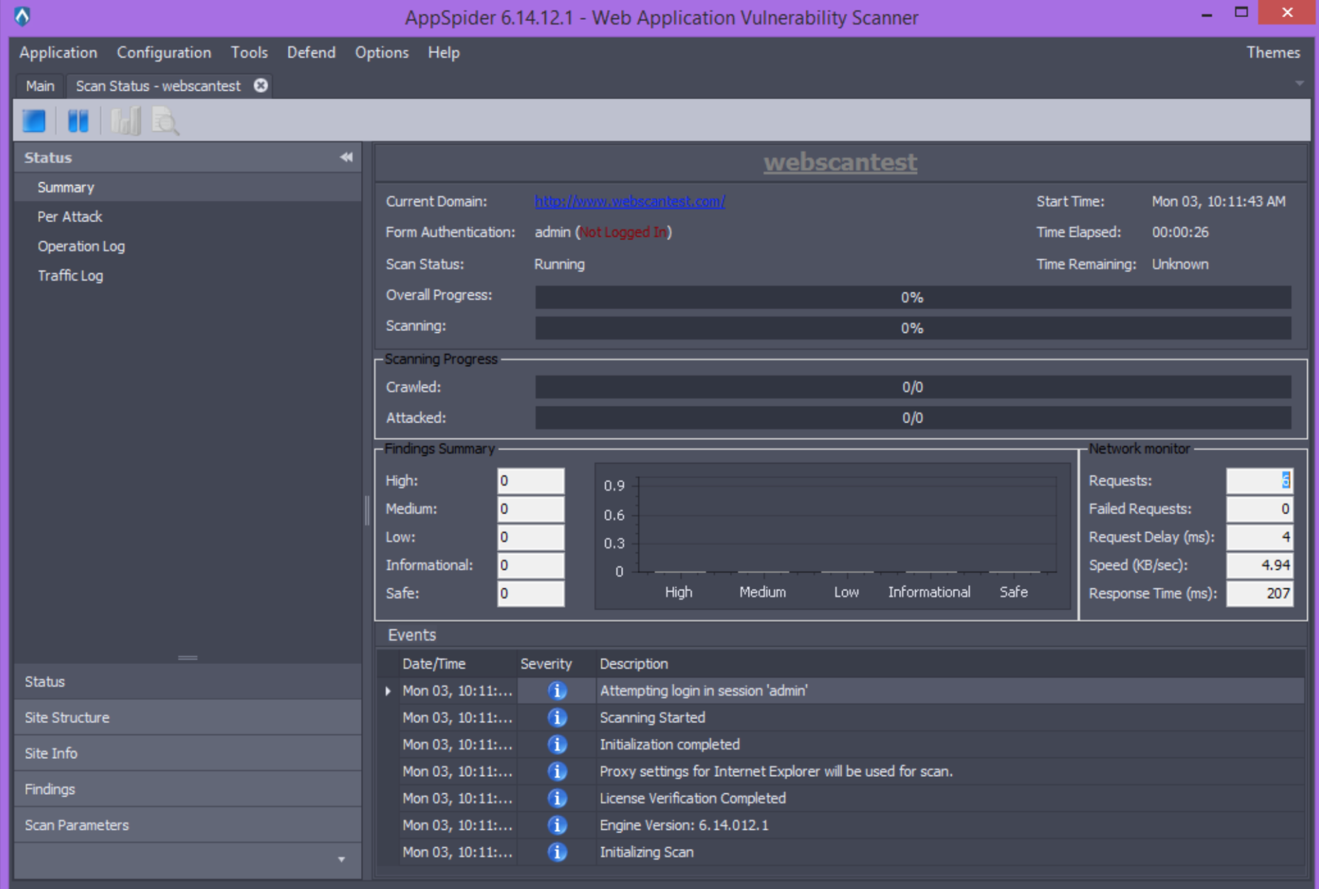Open the Defend menu
Viewport: 1319px width, 889px height.
pyautogui.click(x=311, y=52)
